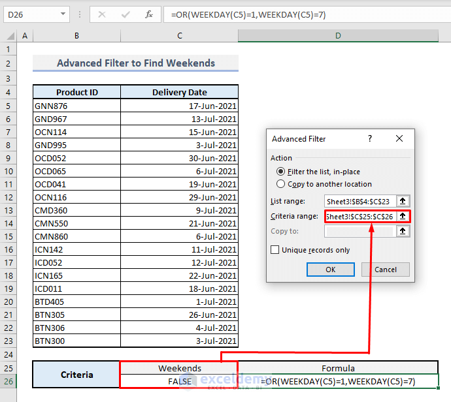The height and width of the screenshot is (402, 451).
Task: Click cell with product GNN876
Action: coord(76,106)
